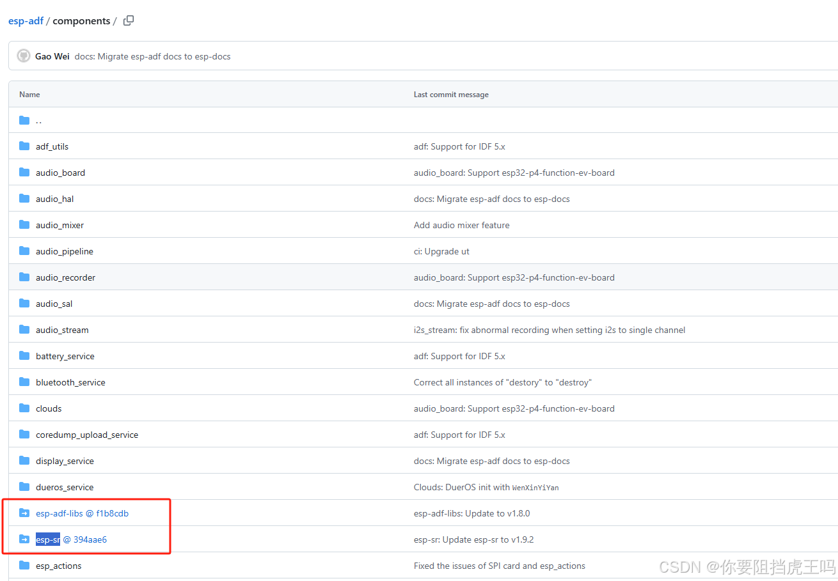Click the battery_service folder icon

pos(24,356)
